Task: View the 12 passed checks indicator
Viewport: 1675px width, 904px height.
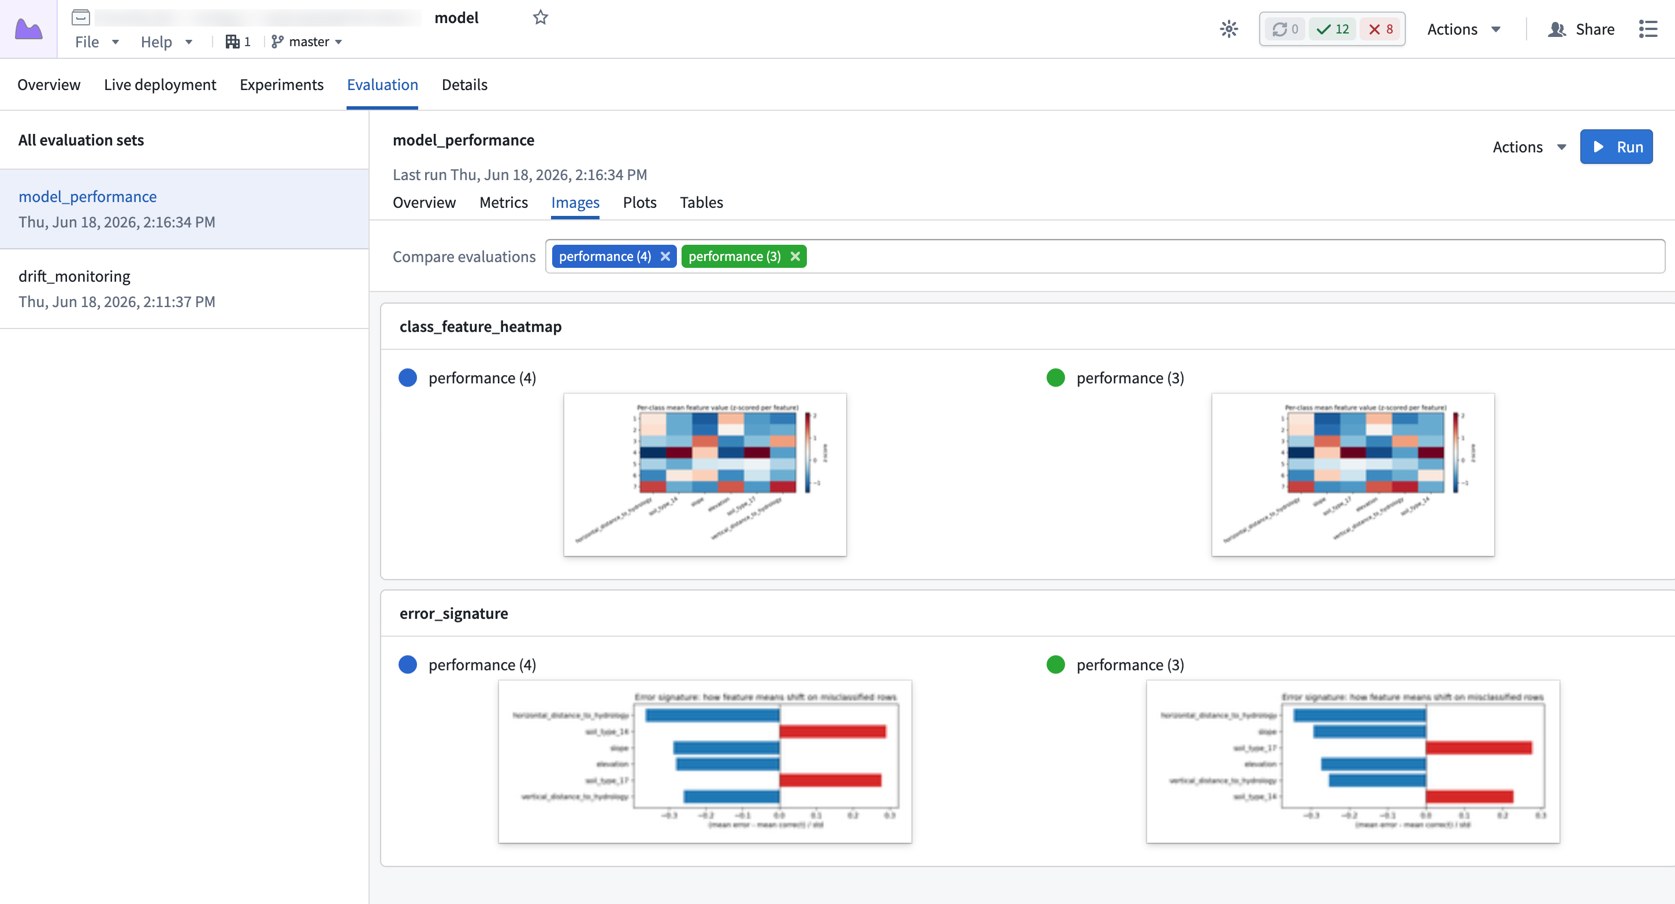Action: coord(1332,29)
